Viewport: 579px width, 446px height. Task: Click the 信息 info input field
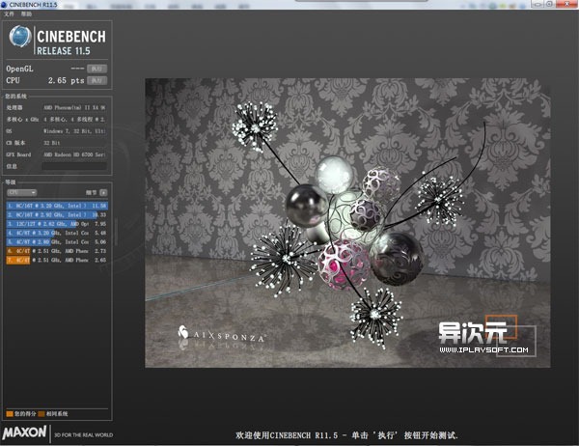tap(74, 166)
